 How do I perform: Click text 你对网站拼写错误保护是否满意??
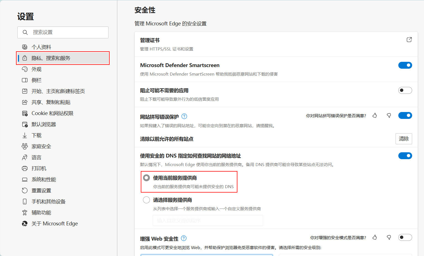(x=336, y=116)
